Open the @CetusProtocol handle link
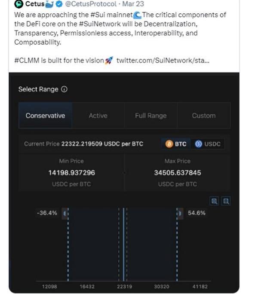The image size is (258, 294). 91,4
